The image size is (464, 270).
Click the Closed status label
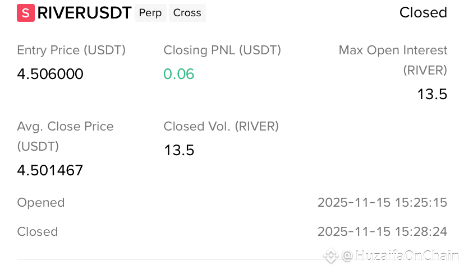click(423, 13)
